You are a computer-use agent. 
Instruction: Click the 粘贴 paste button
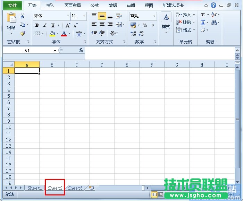tap(11, 24)
